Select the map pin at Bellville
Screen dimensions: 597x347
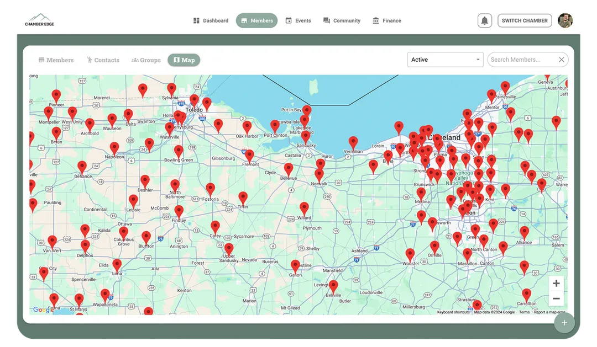(333, 287)
